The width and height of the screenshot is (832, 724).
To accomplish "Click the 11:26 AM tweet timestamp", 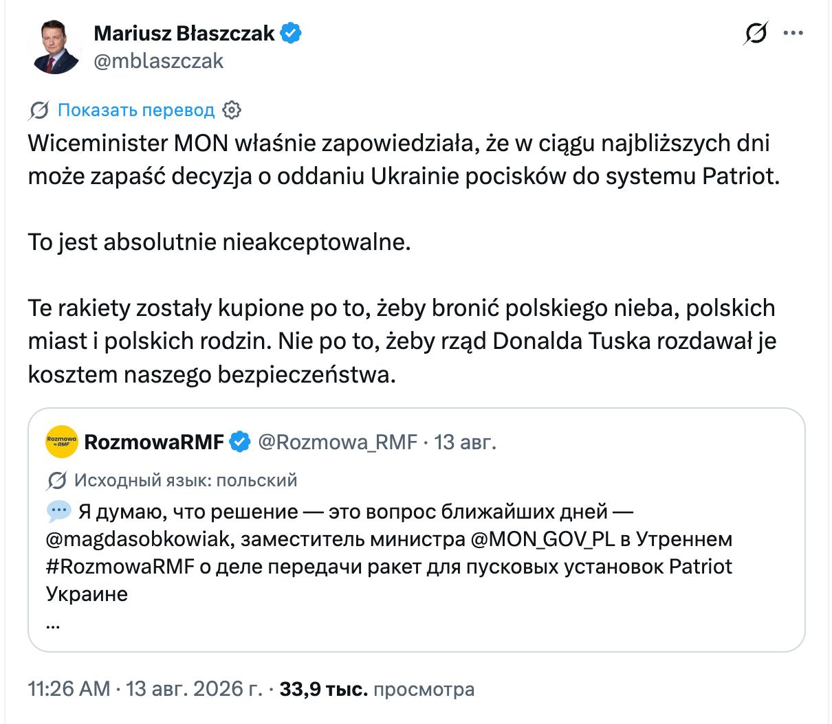I will (x=69, y=689).
